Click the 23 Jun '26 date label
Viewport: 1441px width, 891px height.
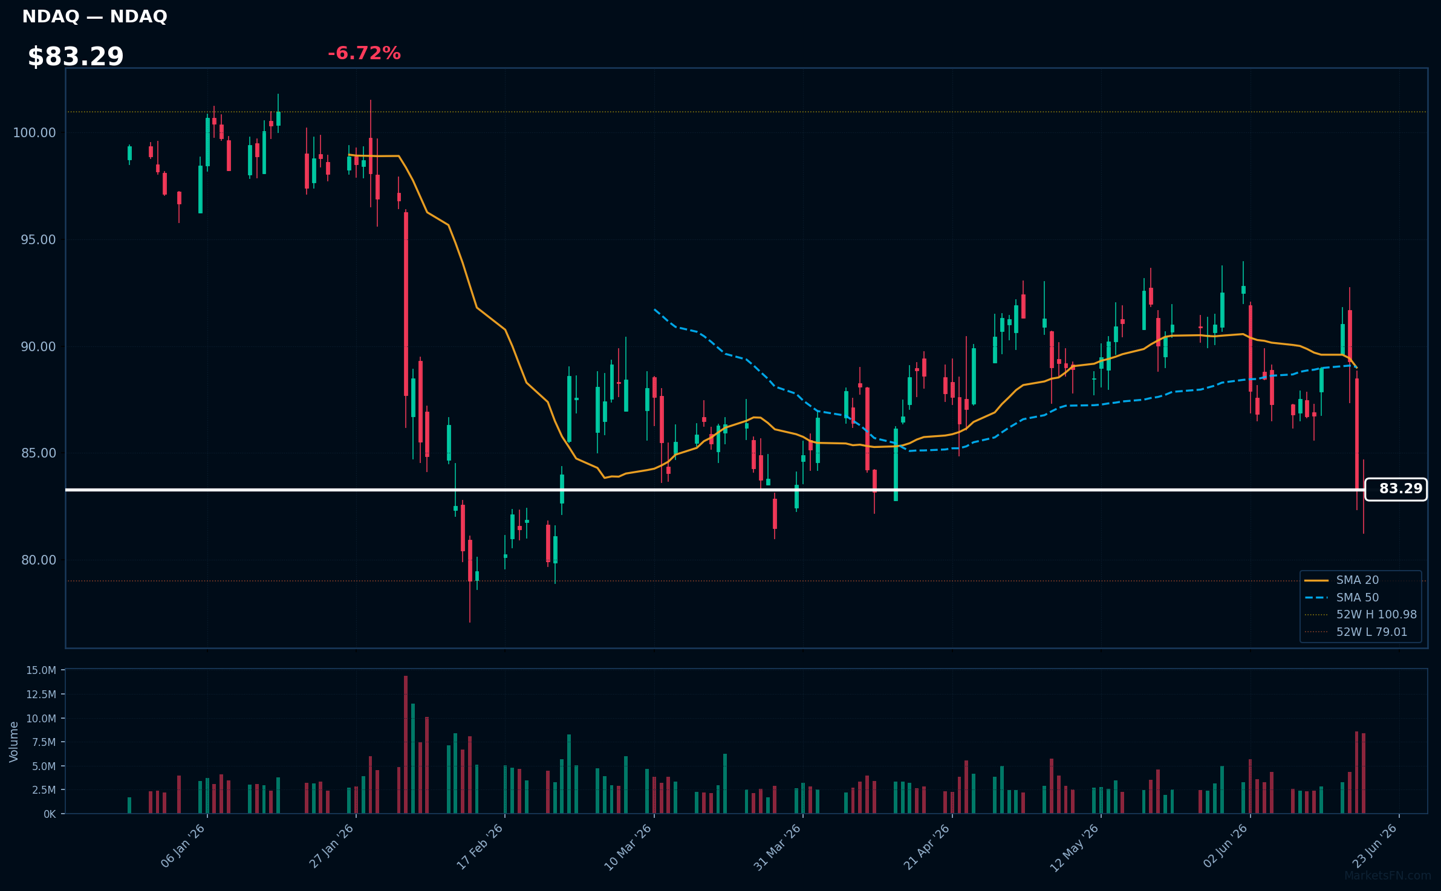click(x=1374, y=846)
